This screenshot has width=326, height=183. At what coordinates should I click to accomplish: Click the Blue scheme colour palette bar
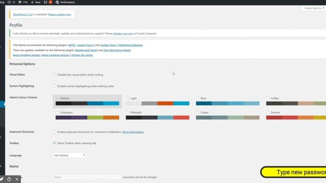click(x=228, y=103)
